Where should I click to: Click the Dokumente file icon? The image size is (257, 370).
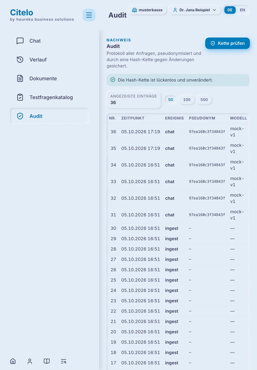[20, 79]
